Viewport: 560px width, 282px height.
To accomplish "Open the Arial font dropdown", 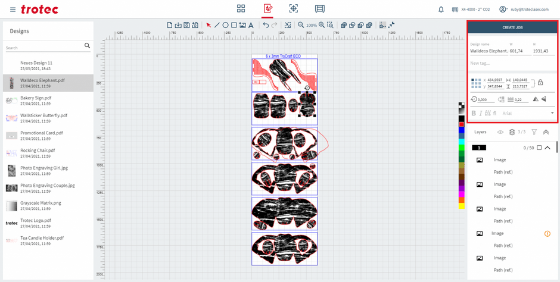I will tap(552, 113).
